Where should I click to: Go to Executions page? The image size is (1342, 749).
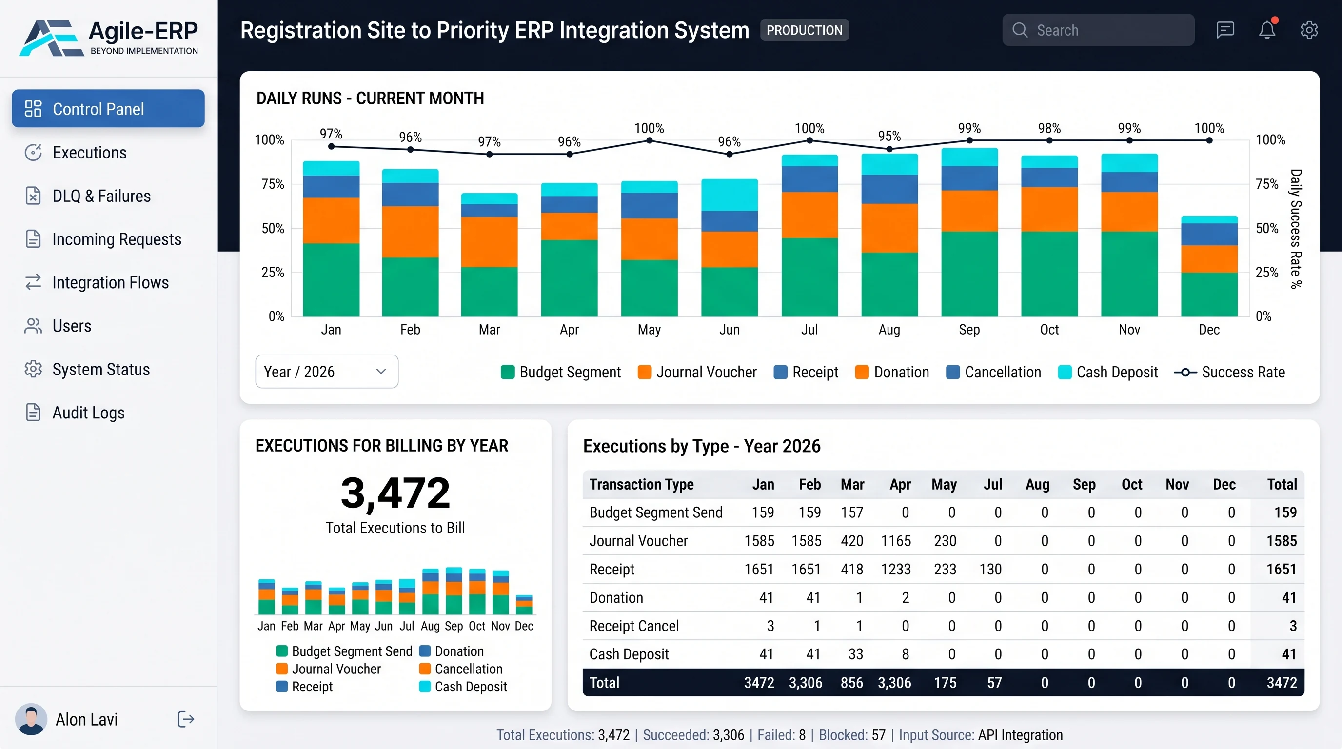[90, 152]
